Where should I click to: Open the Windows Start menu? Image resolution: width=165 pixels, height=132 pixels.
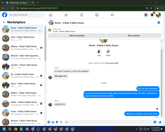(4, 129)
